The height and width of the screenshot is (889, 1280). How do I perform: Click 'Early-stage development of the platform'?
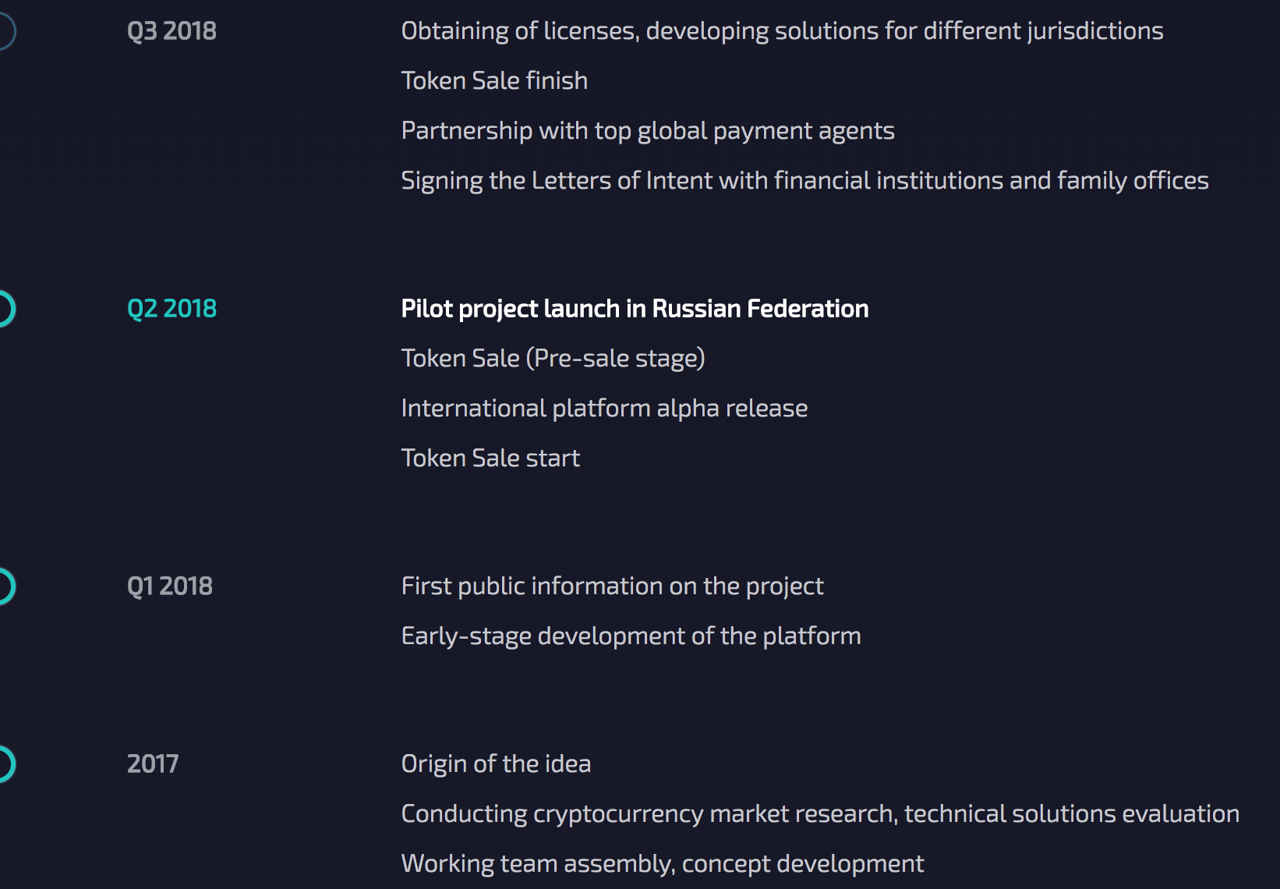[631, 636]
